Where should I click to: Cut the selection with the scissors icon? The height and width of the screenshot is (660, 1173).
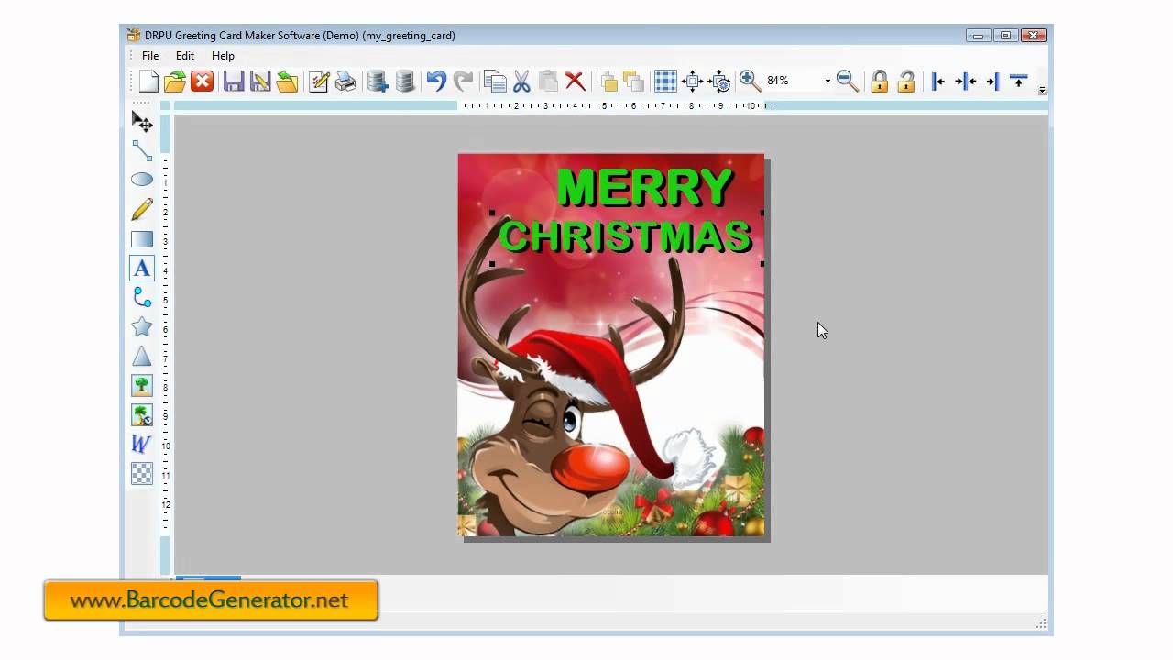tap(521, 82)
